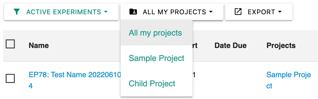
Task: Sort by the Date Due column header
Action: tap(230, 45)
